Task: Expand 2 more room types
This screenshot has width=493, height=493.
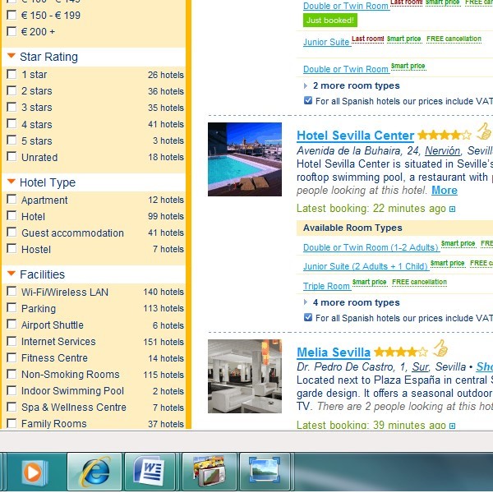Action: (357, 85)
